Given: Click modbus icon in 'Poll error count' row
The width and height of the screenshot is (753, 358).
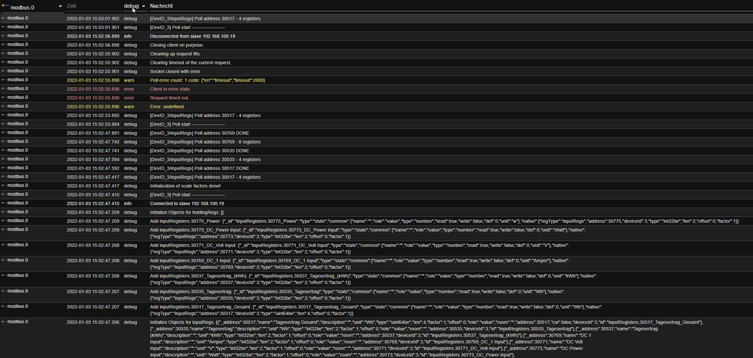Looking at the screenshot, I should click(5, 80).
